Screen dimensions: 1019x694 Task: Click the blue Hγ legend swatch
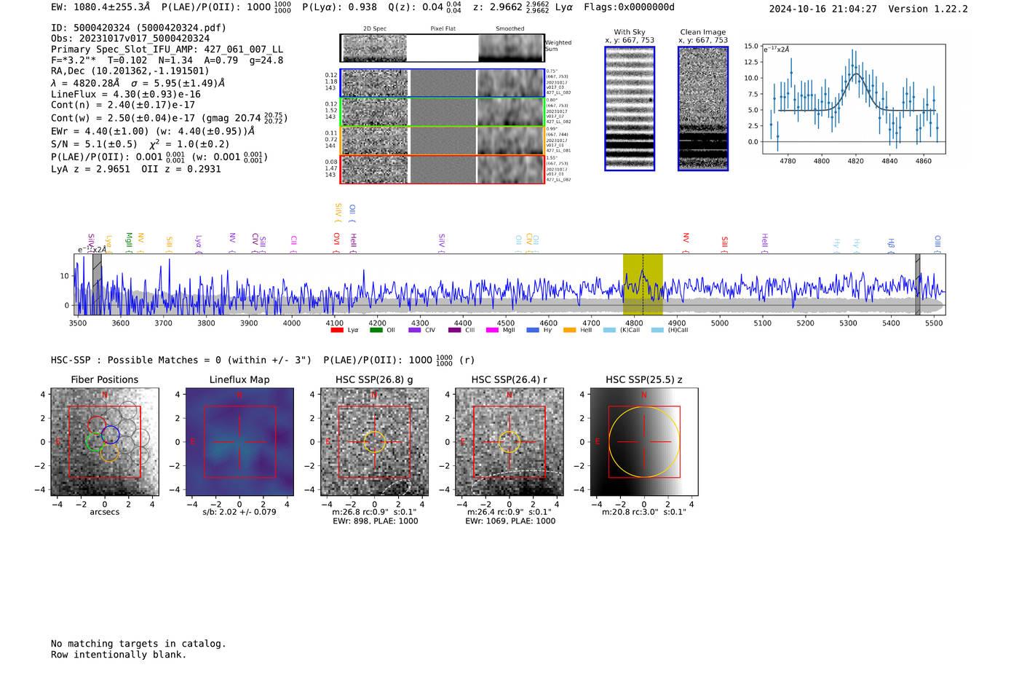point(533,330)
